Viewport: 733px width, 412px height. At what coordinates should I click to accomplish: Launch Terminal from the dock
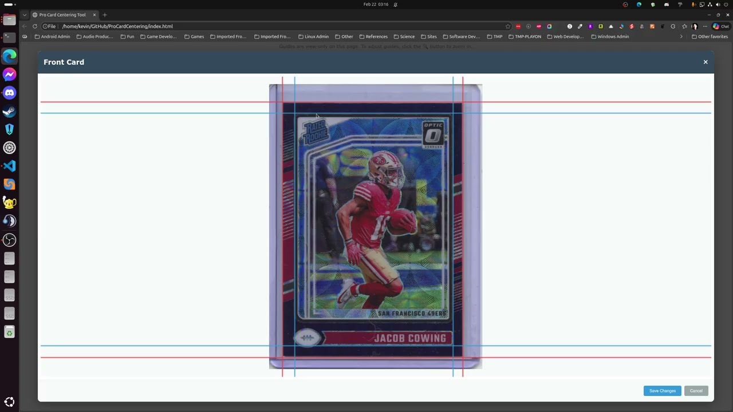point(9,38)
